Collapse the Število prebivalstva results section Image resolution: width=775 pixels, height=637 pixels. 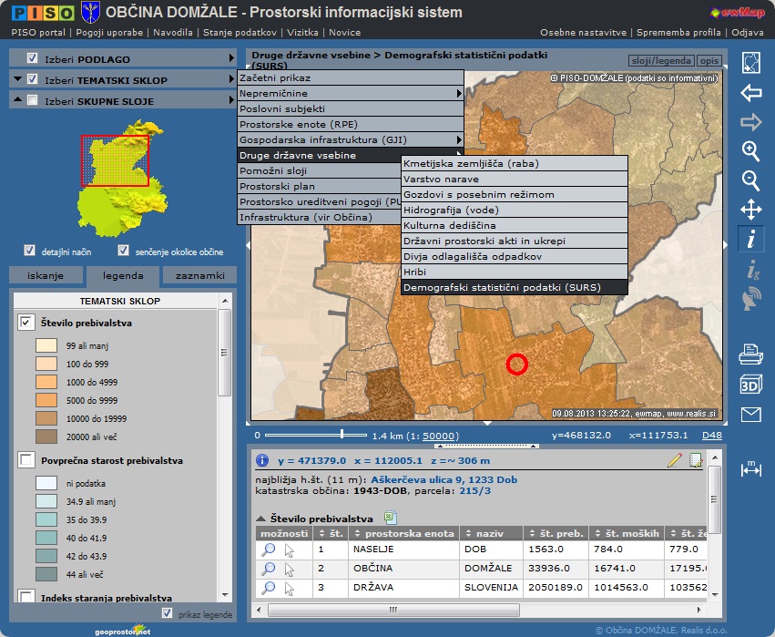261,519
